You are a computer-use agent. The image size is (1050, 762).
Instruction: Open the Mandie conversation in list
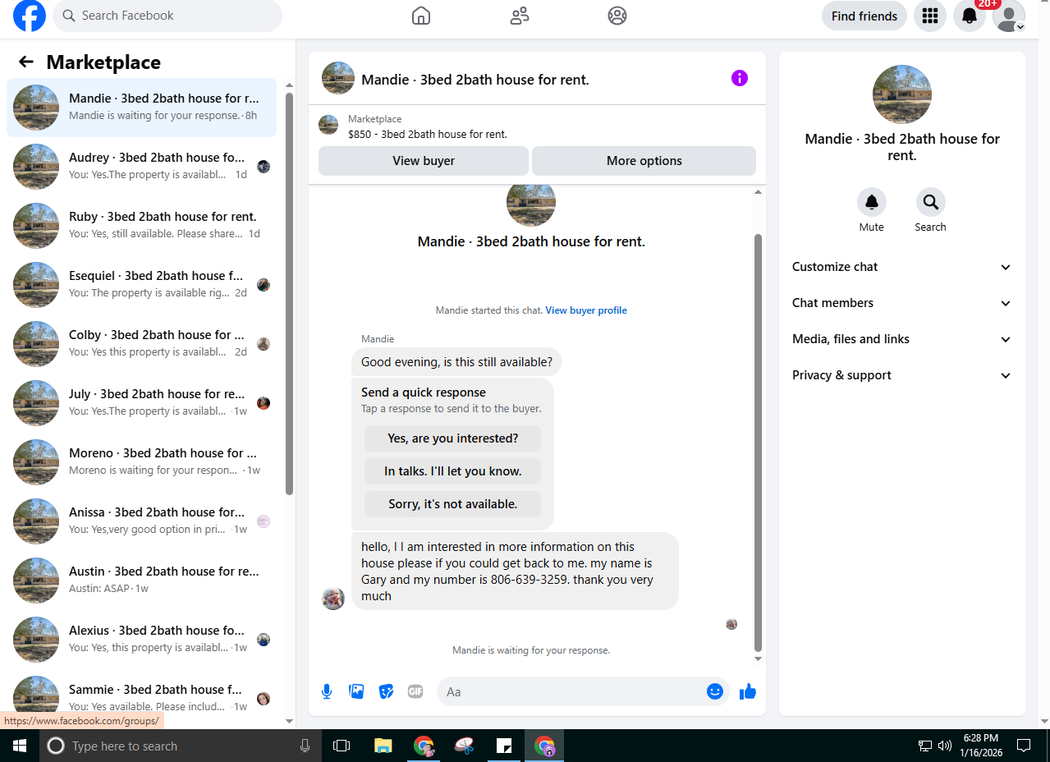[x=141, y=108]
